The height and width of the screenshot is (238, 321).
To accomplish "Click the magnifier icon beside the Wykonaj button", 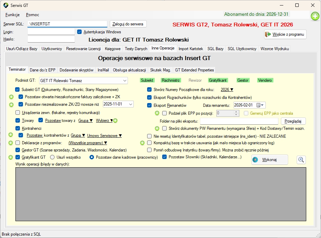I will pyautogui.click(x=301, y=160).
